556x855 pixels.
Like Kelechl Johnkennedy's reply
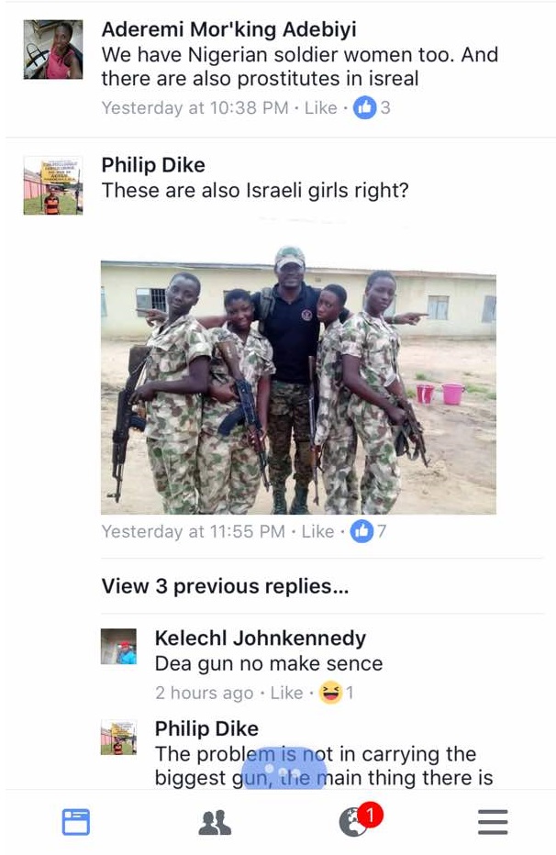click(287, 693)
